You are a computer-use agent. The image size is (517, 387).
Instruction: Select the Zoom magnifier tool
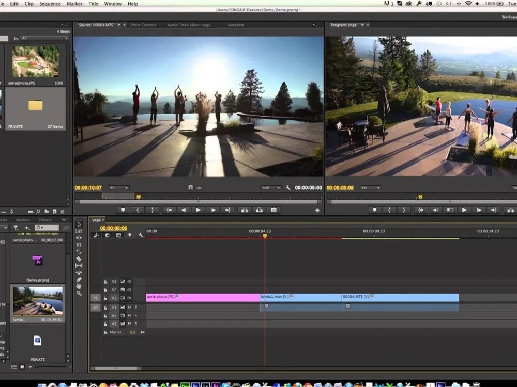coord(79,293)
